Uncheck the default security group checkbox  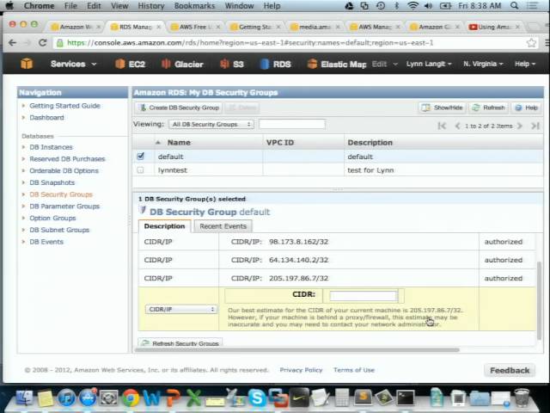point(141,156)
